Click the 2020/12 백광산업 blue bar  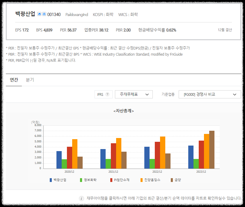59,160
